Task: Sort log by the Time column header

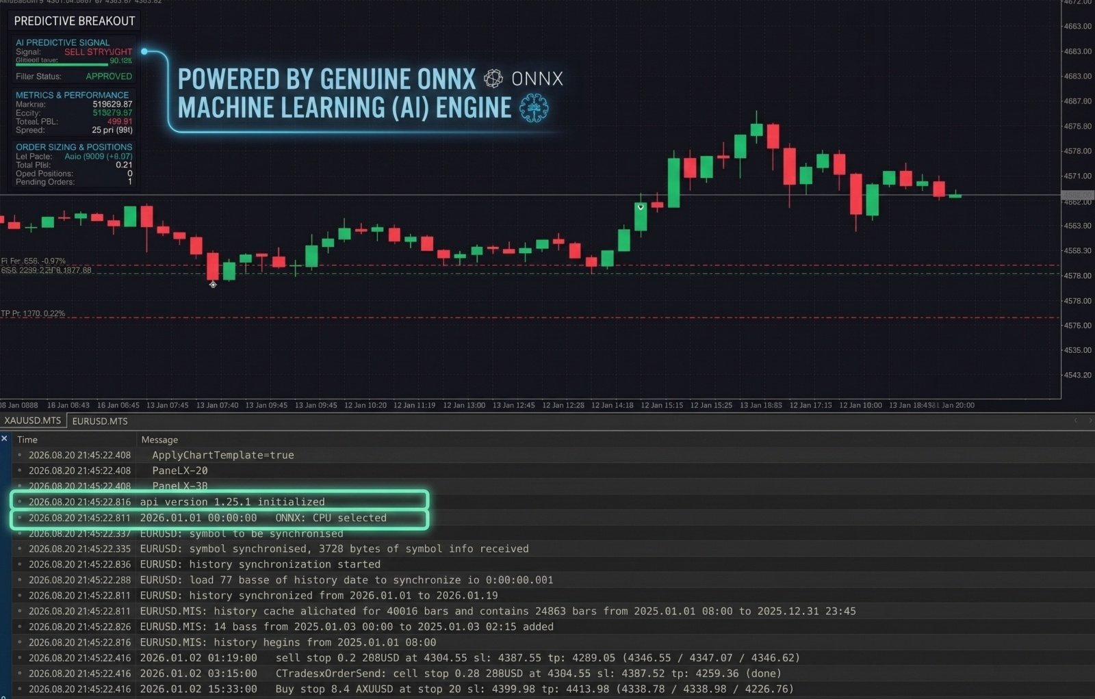Action: coord(27,440)
